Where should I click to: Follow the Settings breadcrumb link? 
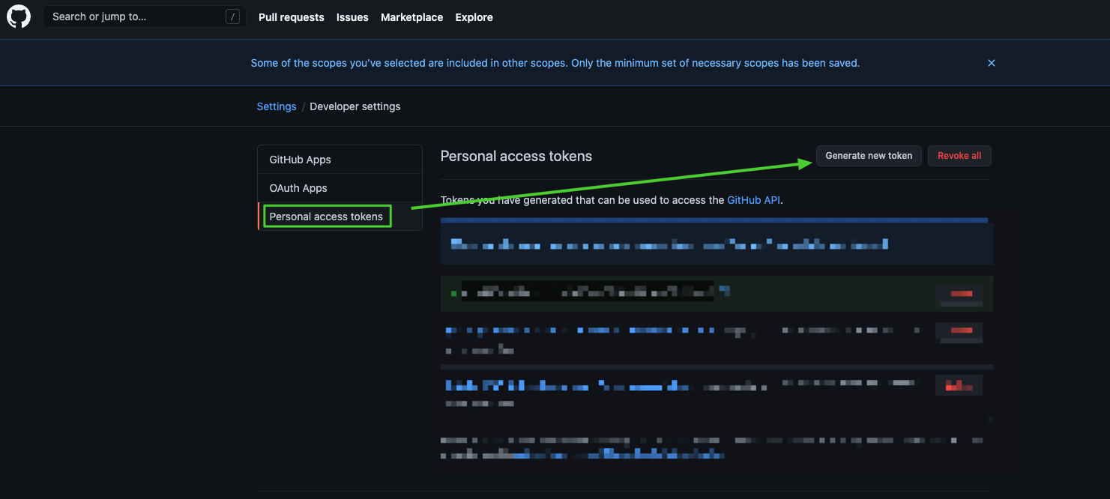point(277,106)
